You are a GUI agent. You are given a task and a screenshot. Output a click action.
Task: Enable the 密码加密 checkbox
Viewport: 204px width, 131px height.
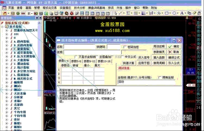coord(125,47)
